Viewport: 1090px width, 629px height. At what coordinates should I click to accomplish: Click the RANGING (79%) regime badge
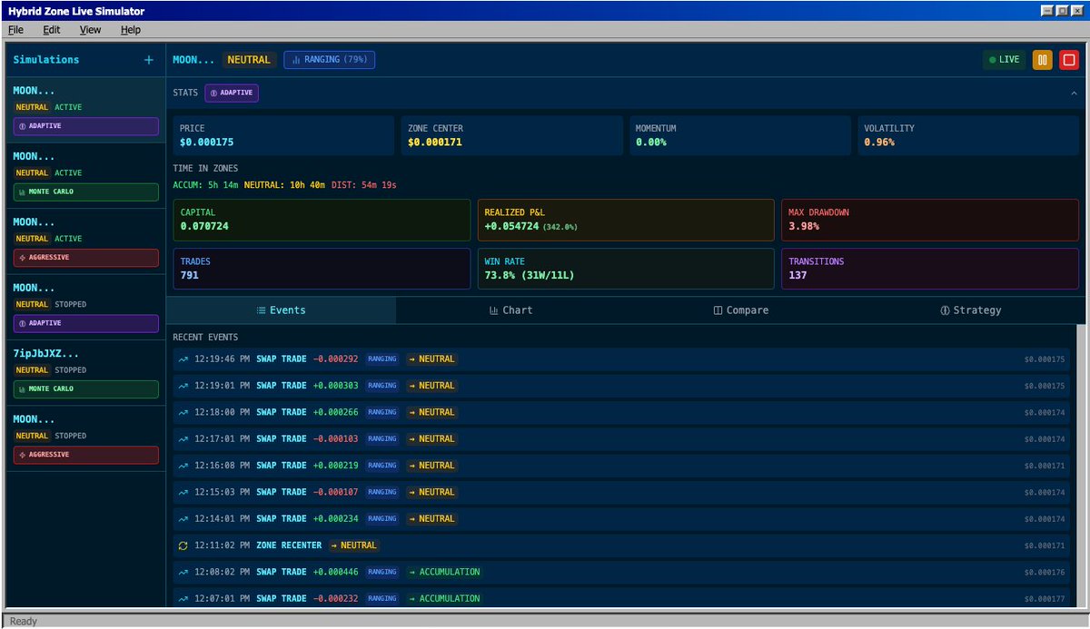click(x=329, y=60)
